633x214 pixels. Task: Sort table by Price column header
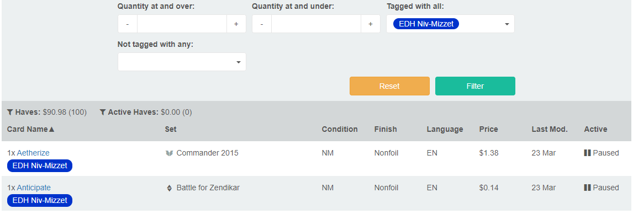(488, 130)
